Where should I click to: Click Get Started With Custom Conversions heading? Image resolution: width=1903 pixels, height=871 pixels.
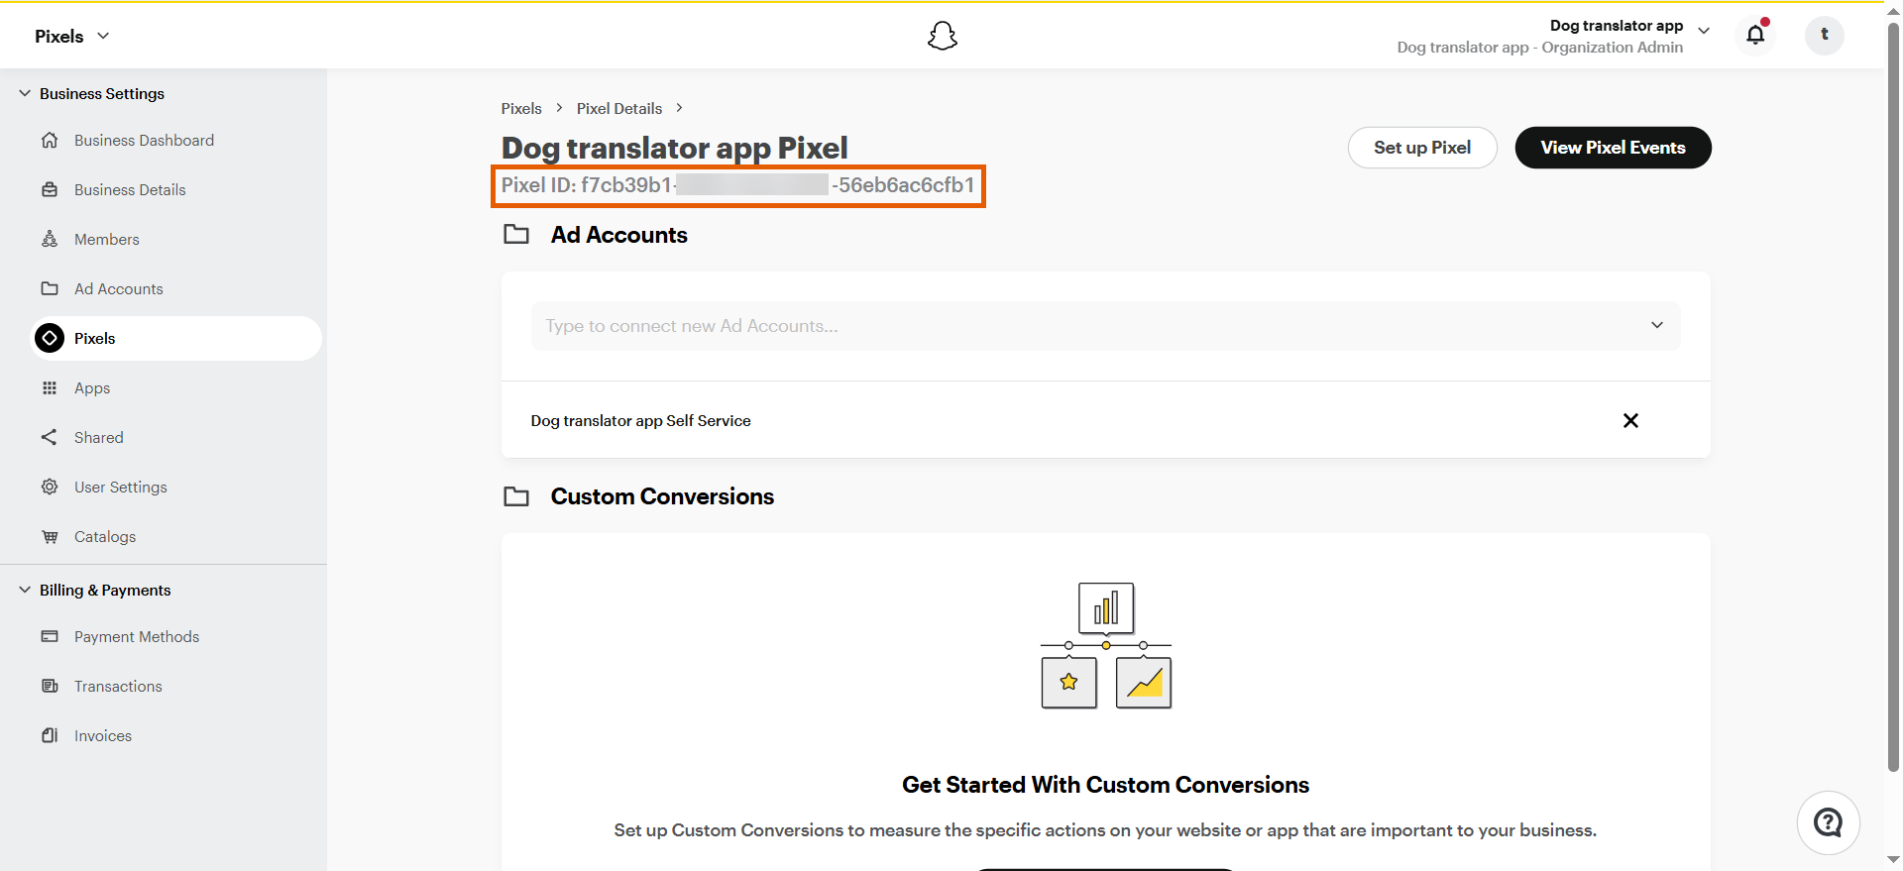pyautogui.click(x=1105, y=785)
